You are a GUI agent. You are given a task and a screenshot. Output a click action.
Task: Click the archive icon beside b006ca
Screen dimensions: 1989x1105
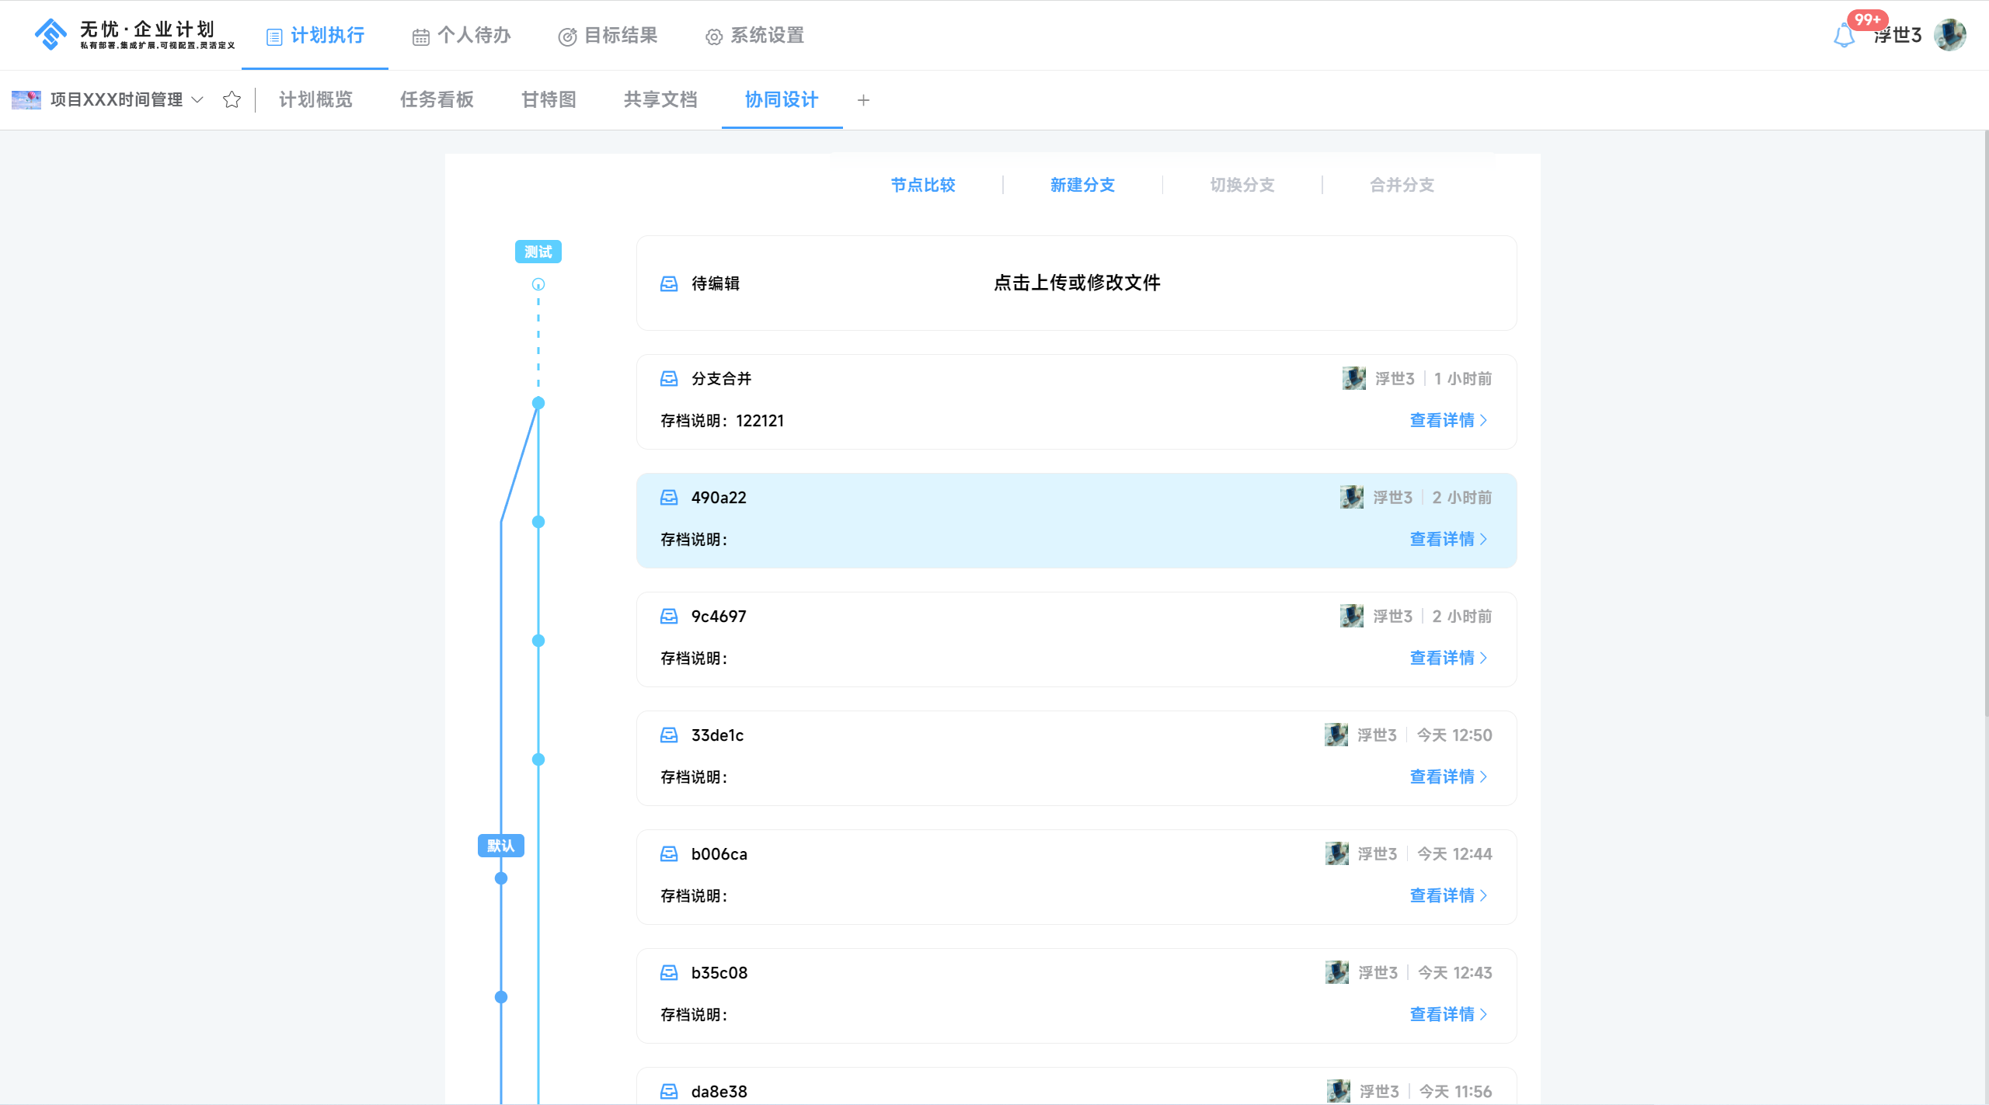pos(669,854)
